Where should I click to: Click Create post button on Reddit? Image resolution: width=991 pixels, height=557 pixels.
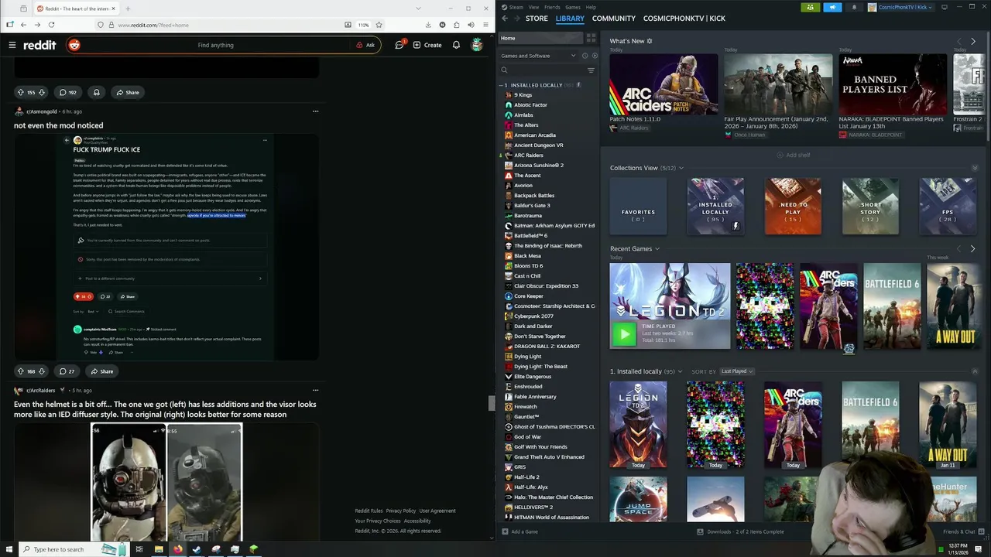coord(427,45)
